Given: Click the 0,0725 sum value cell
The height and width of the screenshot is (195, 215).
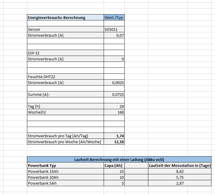Looking at the screenshot, I should (114, 94).
